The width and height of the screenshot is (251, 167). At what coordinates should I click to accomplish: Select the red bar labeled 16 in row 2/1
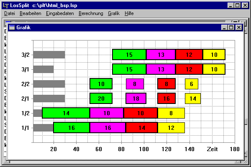[x=166, y=99]
